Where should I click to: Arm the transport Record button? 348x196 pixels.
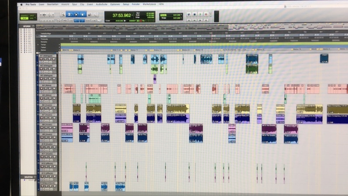click(x=206, y=14)
